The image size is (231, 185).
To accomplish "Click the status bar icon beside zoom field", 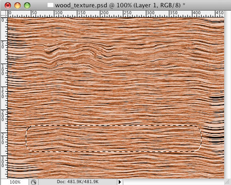I will (34, 182).
